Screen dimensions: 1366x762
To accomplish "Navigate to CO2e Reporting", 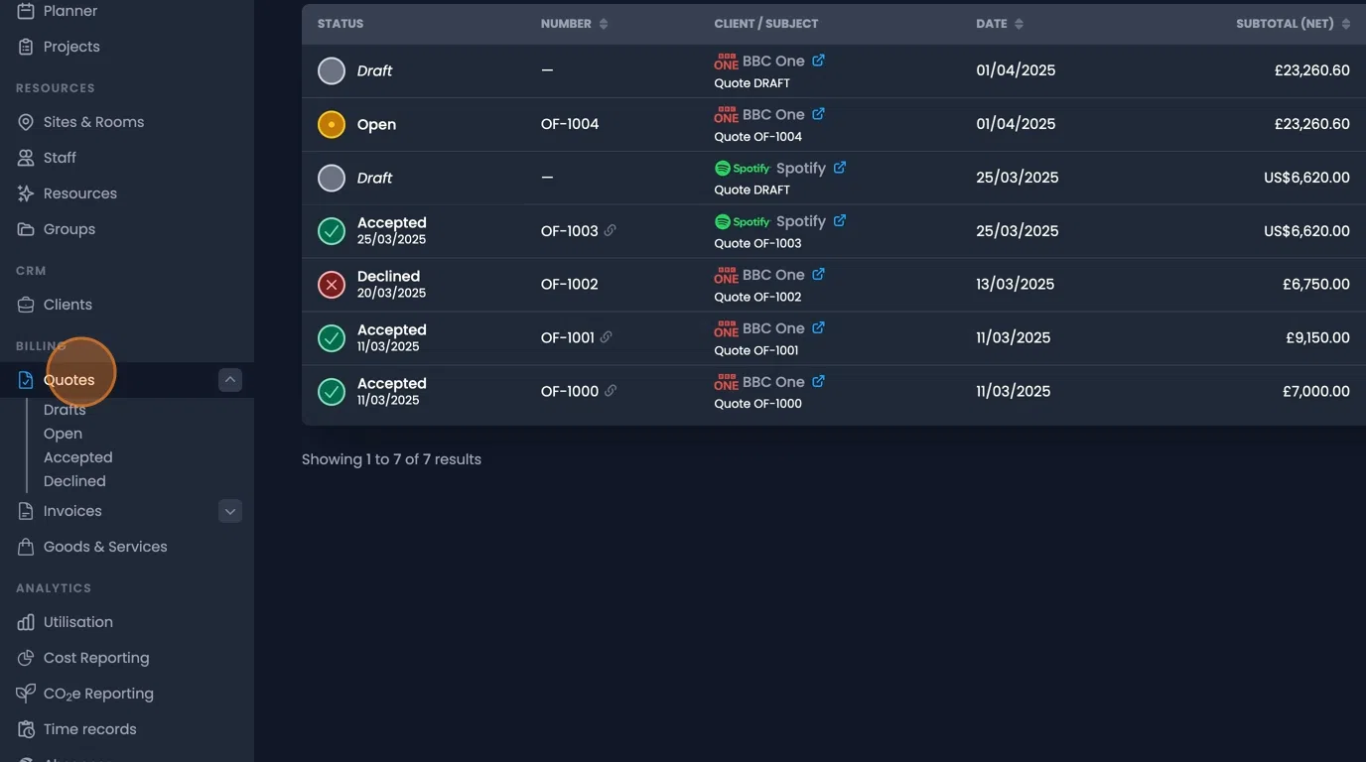I will pos(98,694).
